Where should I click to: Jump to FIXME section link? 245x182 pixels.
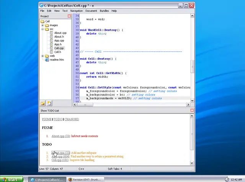click(47, 119)
